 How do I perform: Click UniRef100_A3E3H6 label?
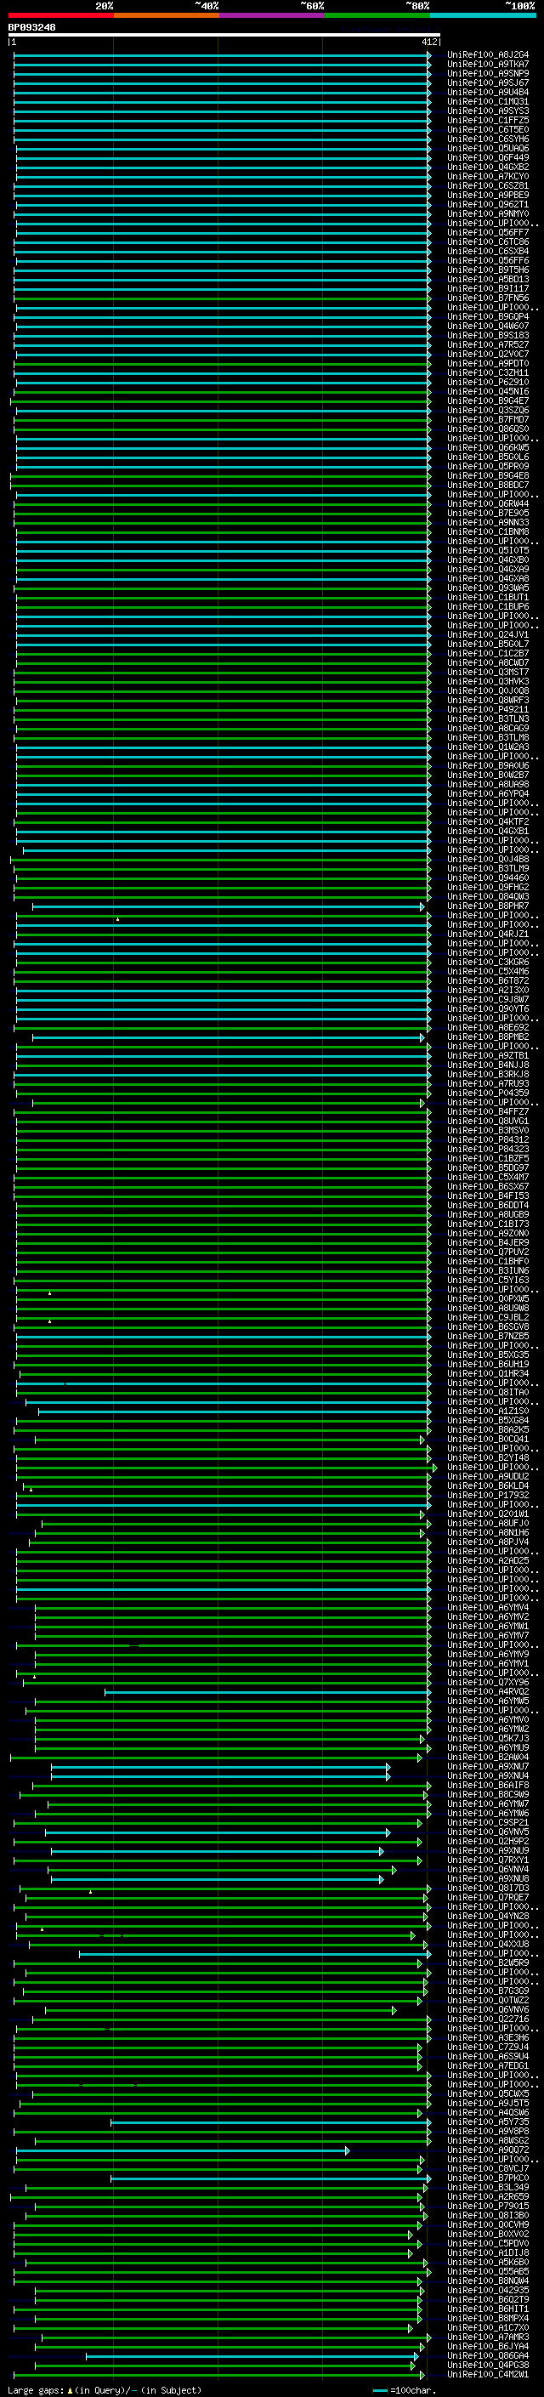coord(487,2038)
